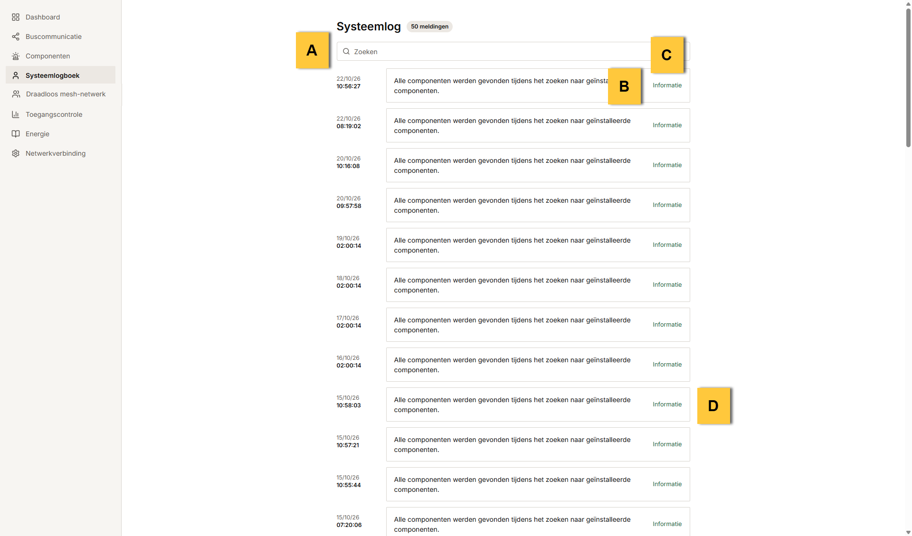Go to Buscommunicatie page
The image size is (912, 536).
61,37
